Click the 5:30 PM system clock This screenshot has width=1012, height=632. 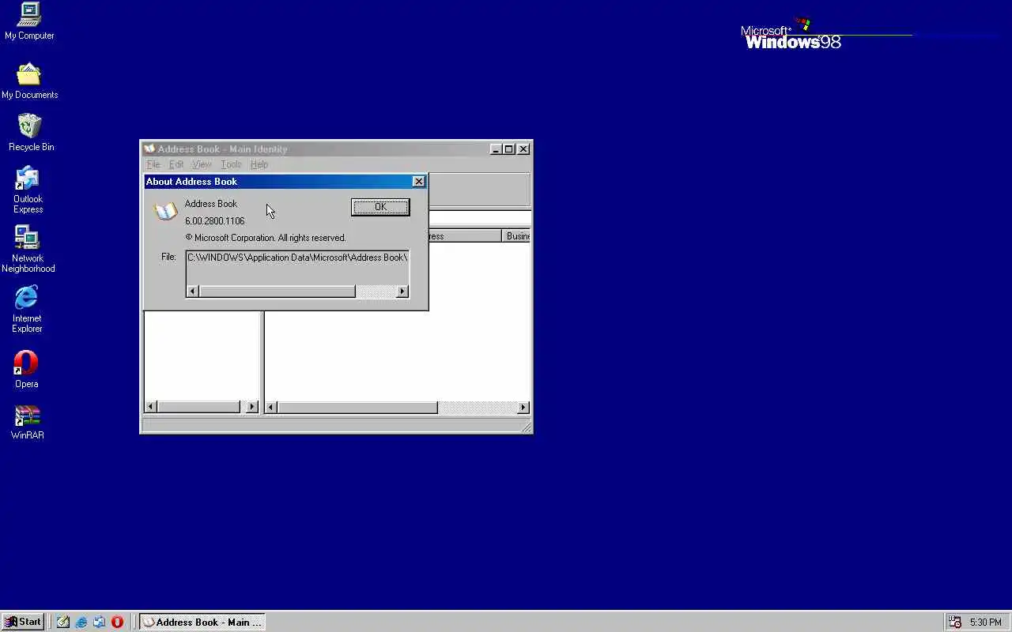click(x=986, y=623)
